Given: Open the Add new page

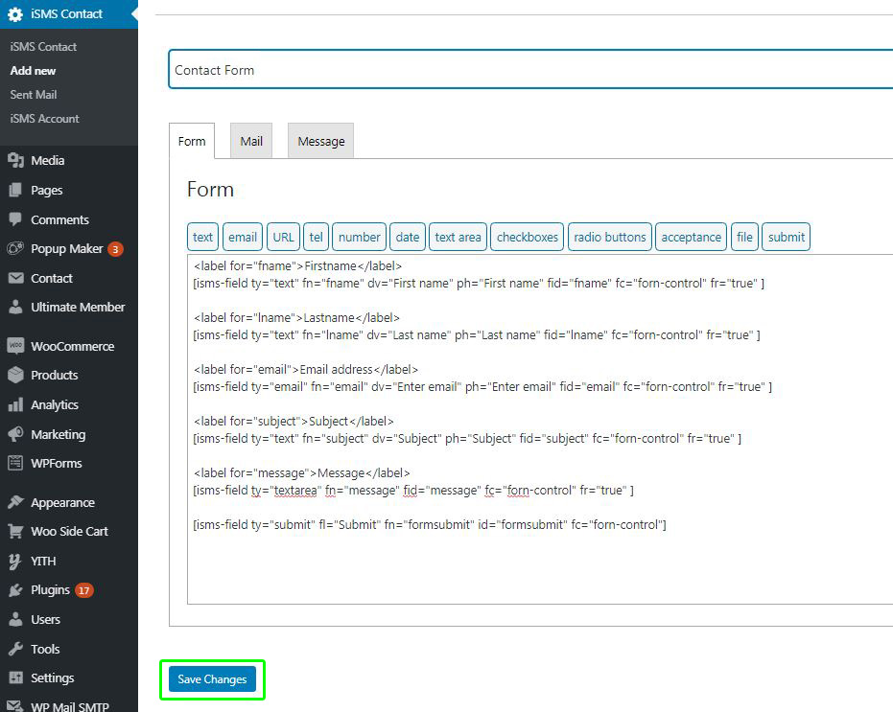Looking at the screenshot, I should click(33, 70).
